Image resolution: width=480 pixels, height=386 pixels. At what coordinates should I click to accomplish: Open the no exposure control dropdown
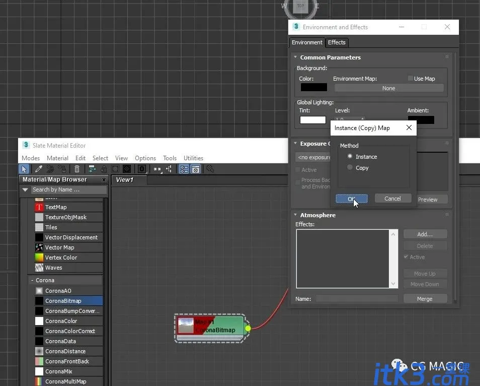pos(313,157)
